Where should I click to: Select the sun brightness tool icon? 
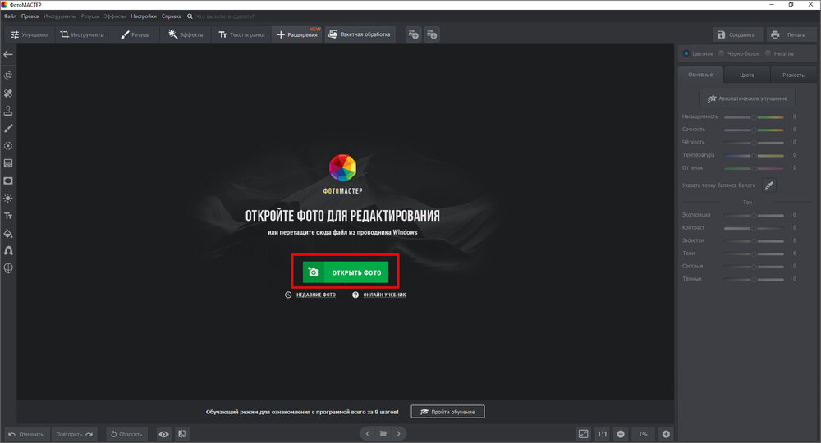pyautogui.click(x=8, y=199)
